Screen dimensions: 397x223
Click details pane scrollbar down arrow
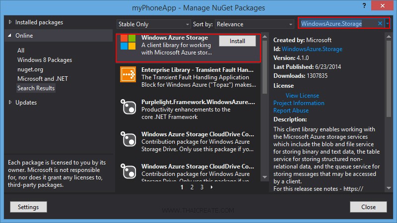[x=389, y=188]
